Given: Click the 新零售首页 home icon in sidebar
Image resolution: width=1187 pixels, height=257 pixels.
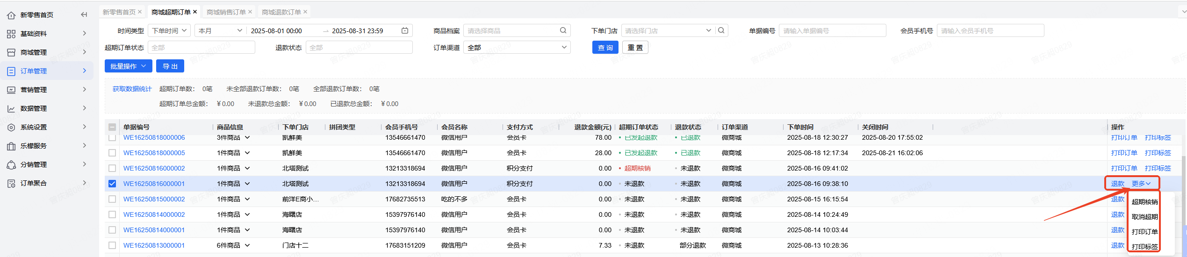Looking at the screenshot, I should (x=11, y=15).
